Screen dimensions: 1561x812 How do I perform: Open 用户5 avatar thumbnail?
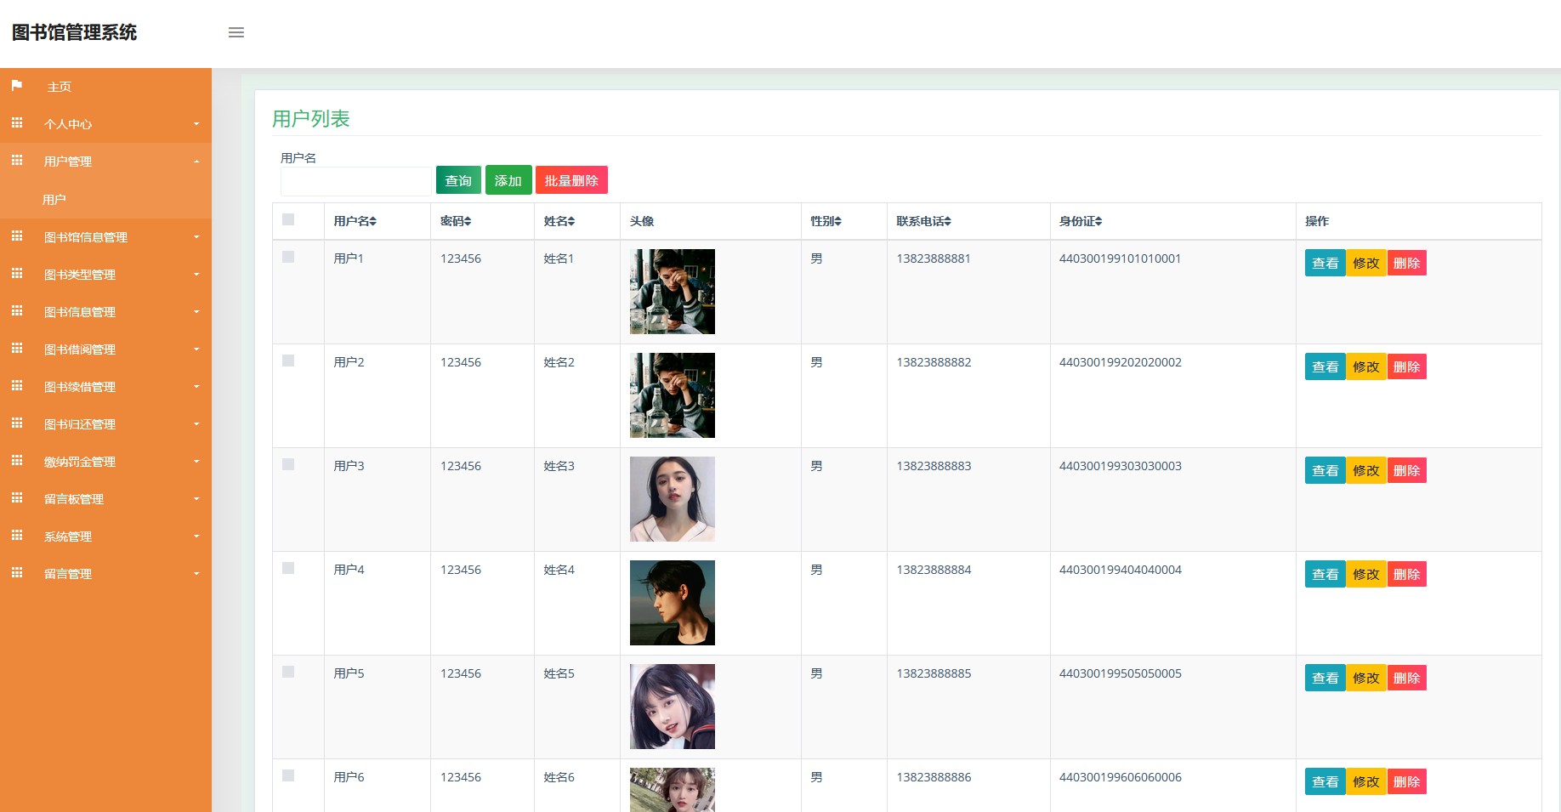[673, 707]
